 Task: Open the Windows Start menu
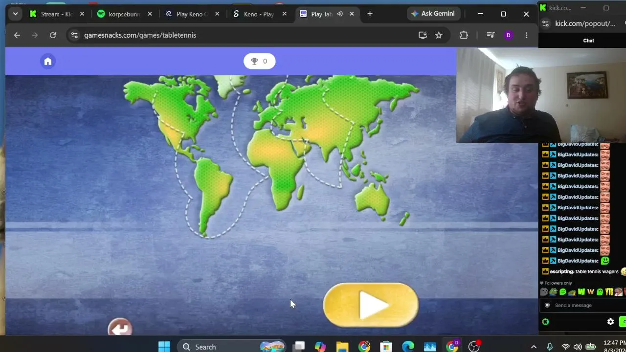[x=164, y=347]
